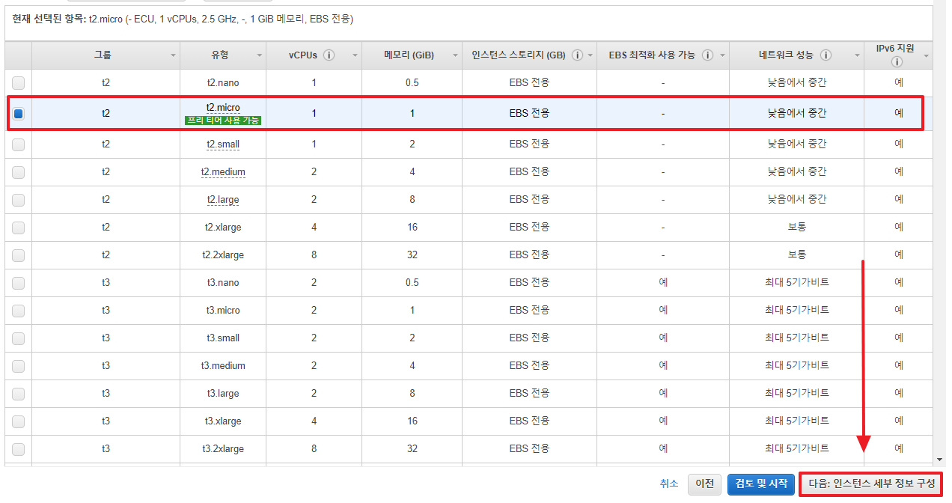This screenshot has width=952, height=503.
Task: Click the t3.large type cell
Action: pyautogui.click(x=223, y=394)
